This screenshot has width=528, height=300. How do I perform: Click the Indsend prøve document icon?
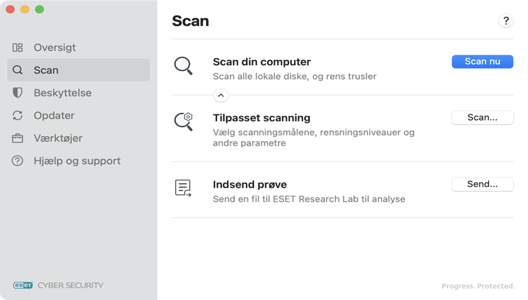click(x=183, y=188)
